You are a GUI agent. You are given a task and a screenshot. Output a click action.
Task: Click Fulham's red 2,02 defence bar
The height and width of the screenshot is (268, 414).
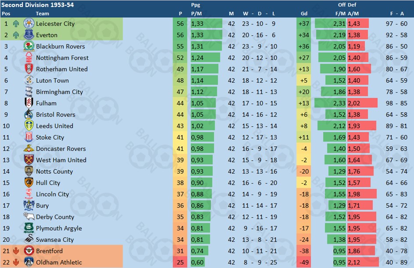[362, 103]
